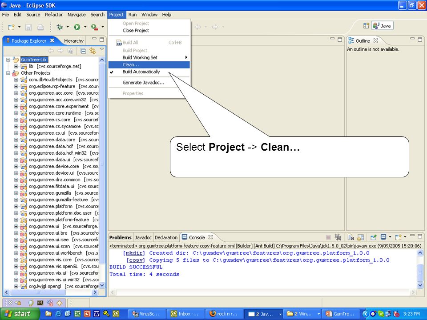Open the Refactor menu
Image resolution: width=427 pixels, height=320 pixels.
54,15
